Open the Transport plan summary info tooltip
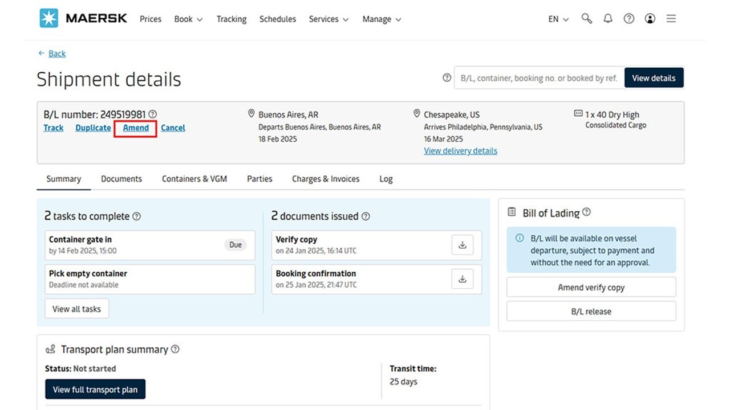Viewport: 730px width, 410px height. [176, 349]
